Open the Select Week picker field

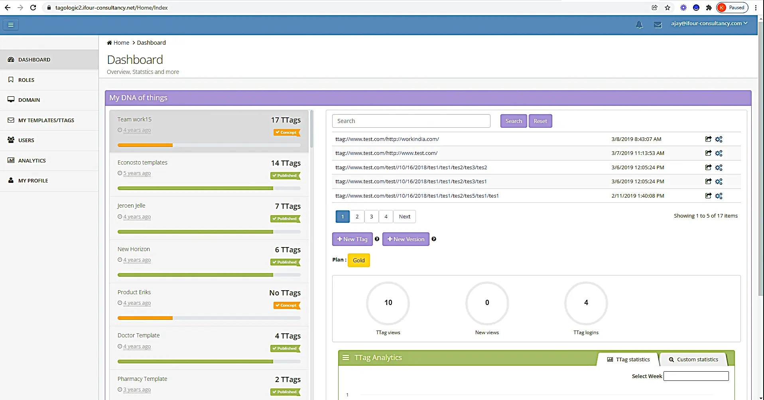coord(696,376)
